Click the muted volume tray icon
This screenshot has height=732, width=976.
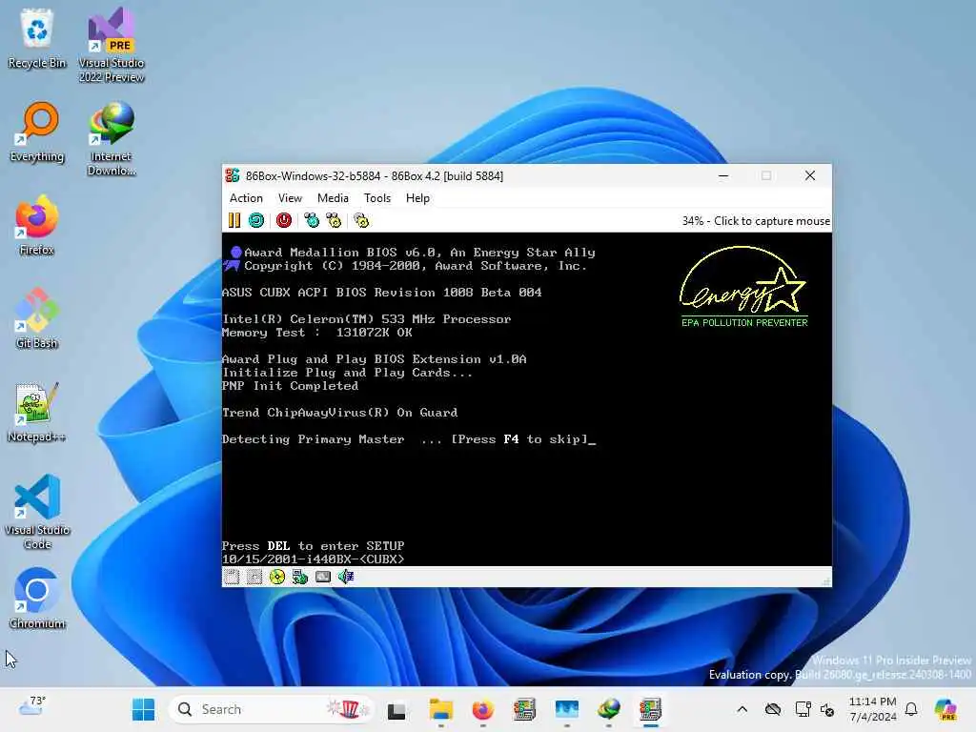click(827, 709)
